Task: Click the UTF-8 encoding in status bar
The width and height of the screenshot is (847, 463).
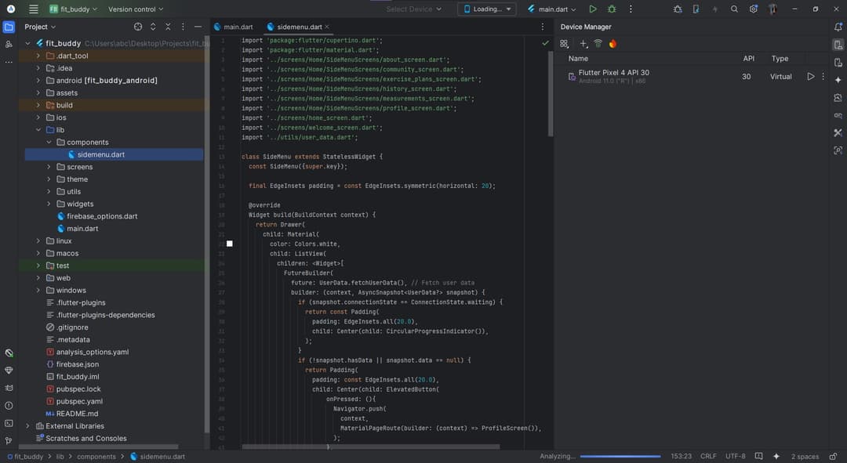Action: point(736,456)
